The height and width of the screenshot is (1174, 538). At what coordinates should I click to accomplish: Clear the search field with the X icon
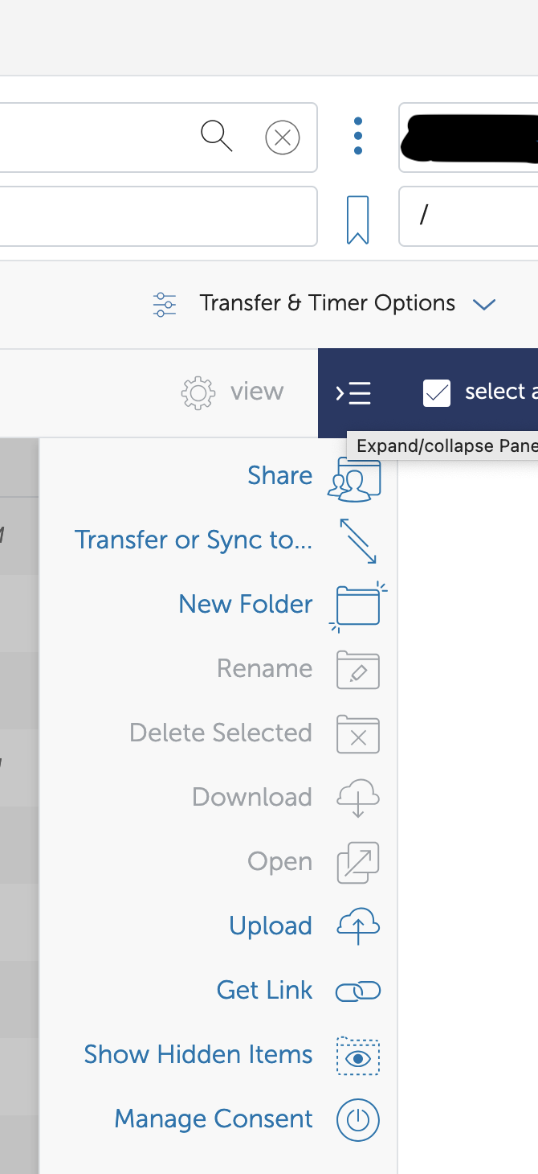283,138
